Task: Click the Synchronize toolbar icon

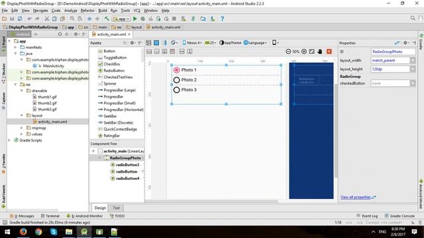Action: tap(20, 19)
